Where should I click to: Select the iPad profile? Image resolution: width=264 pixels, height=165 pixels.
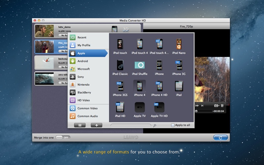[x=179, y=88]
